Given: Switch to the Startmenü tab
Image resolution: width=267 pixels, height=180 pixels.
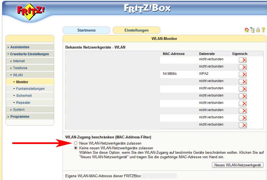Looking at the screenshot, I should [x=86, y=30].
